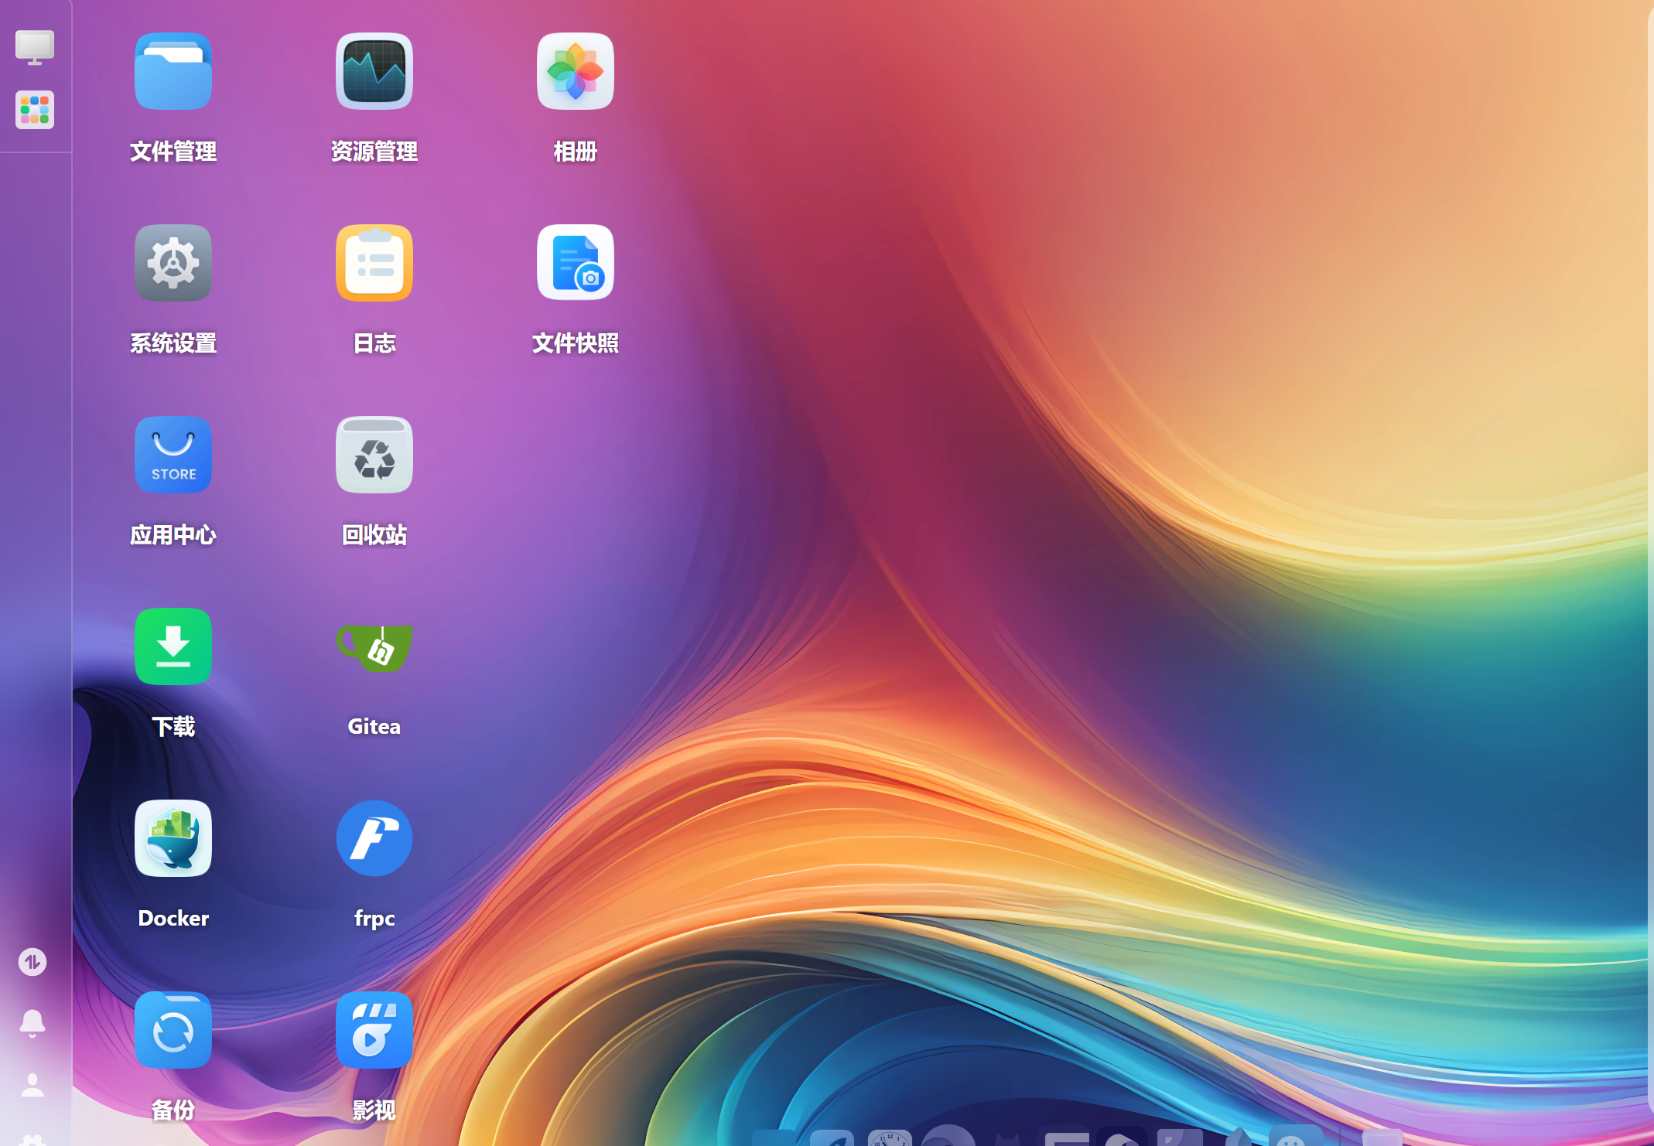1654x1146 pixels.
Task: Launch the 影视 video app
Action: point(374,1031)
